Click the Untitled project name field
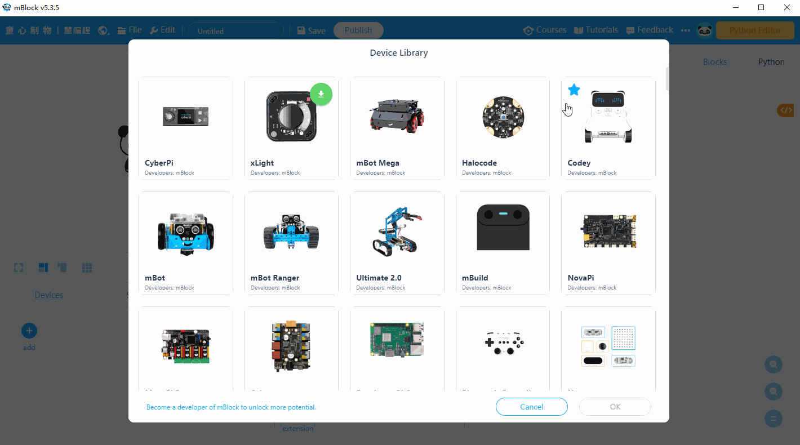 [x=235, y=31]
